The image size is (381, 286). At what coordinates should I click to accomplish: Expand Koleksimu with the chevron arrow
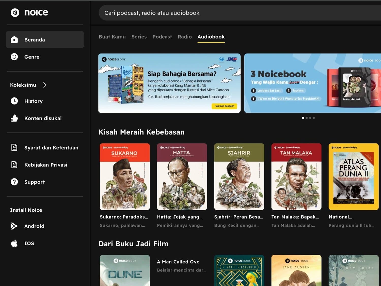coord(44,85)
